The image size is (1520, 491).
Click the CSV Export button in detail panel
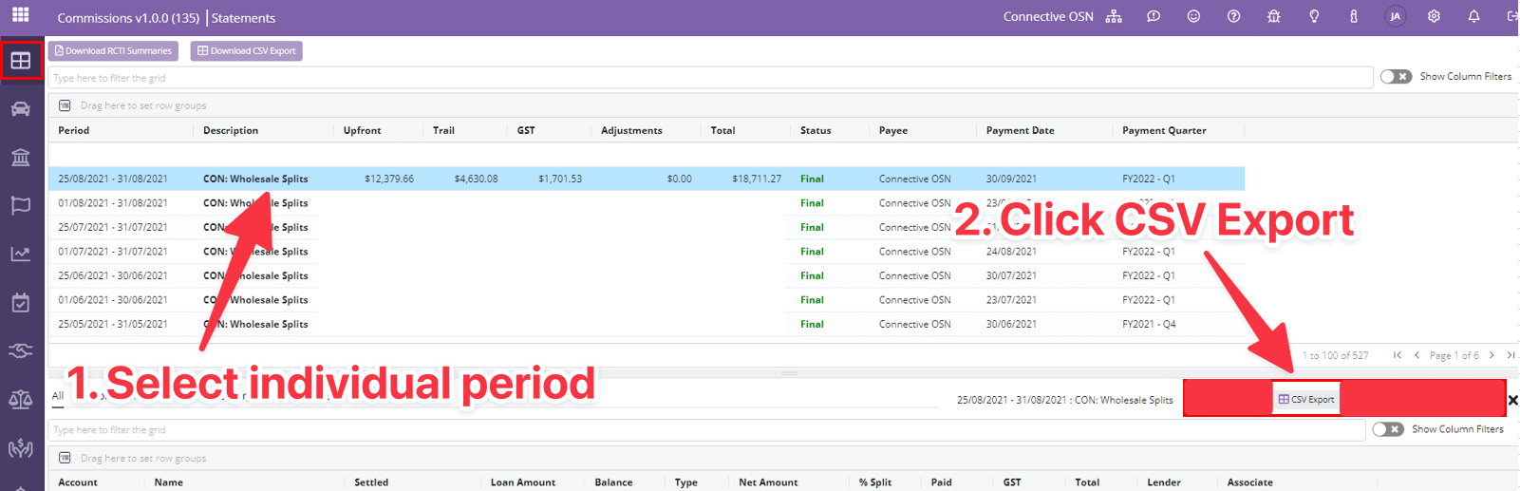pos(1306,400)
